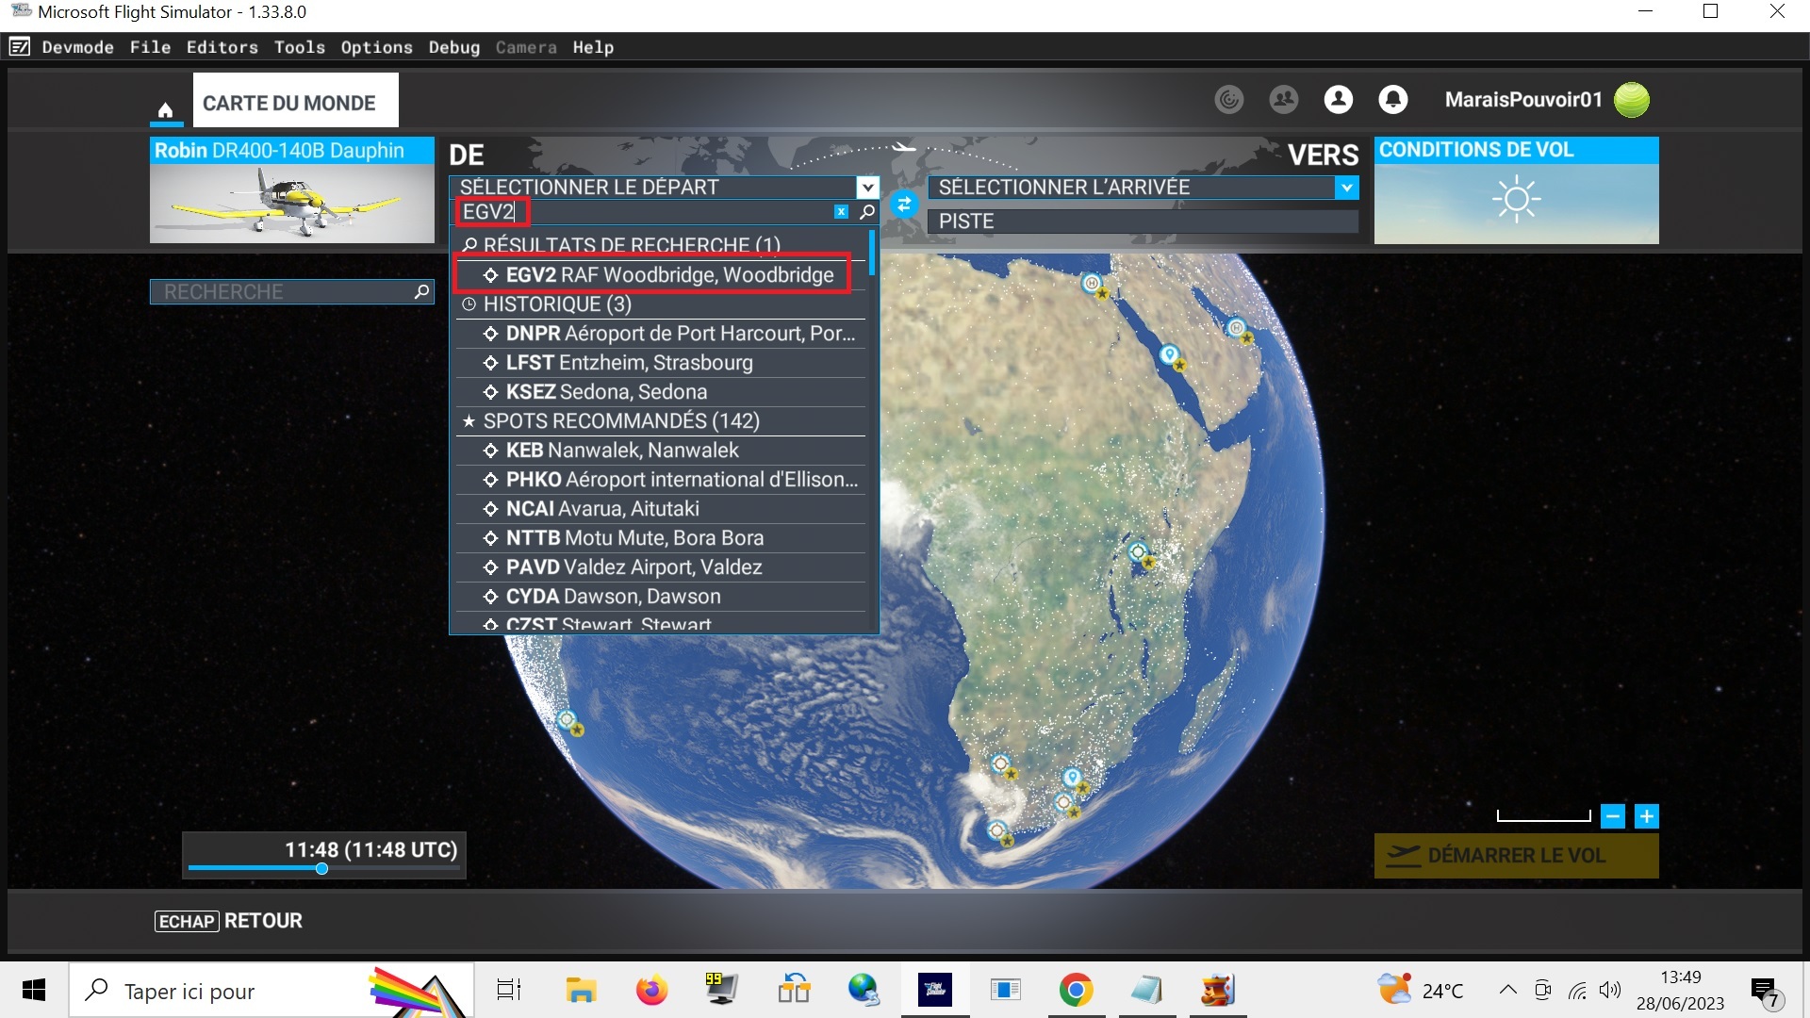Open the Tools menu

pyautogui.click(x=299, y=47)
